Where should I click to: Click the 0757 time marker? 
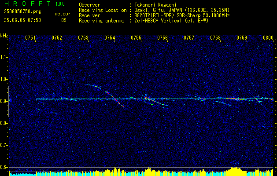coord(189,37)
